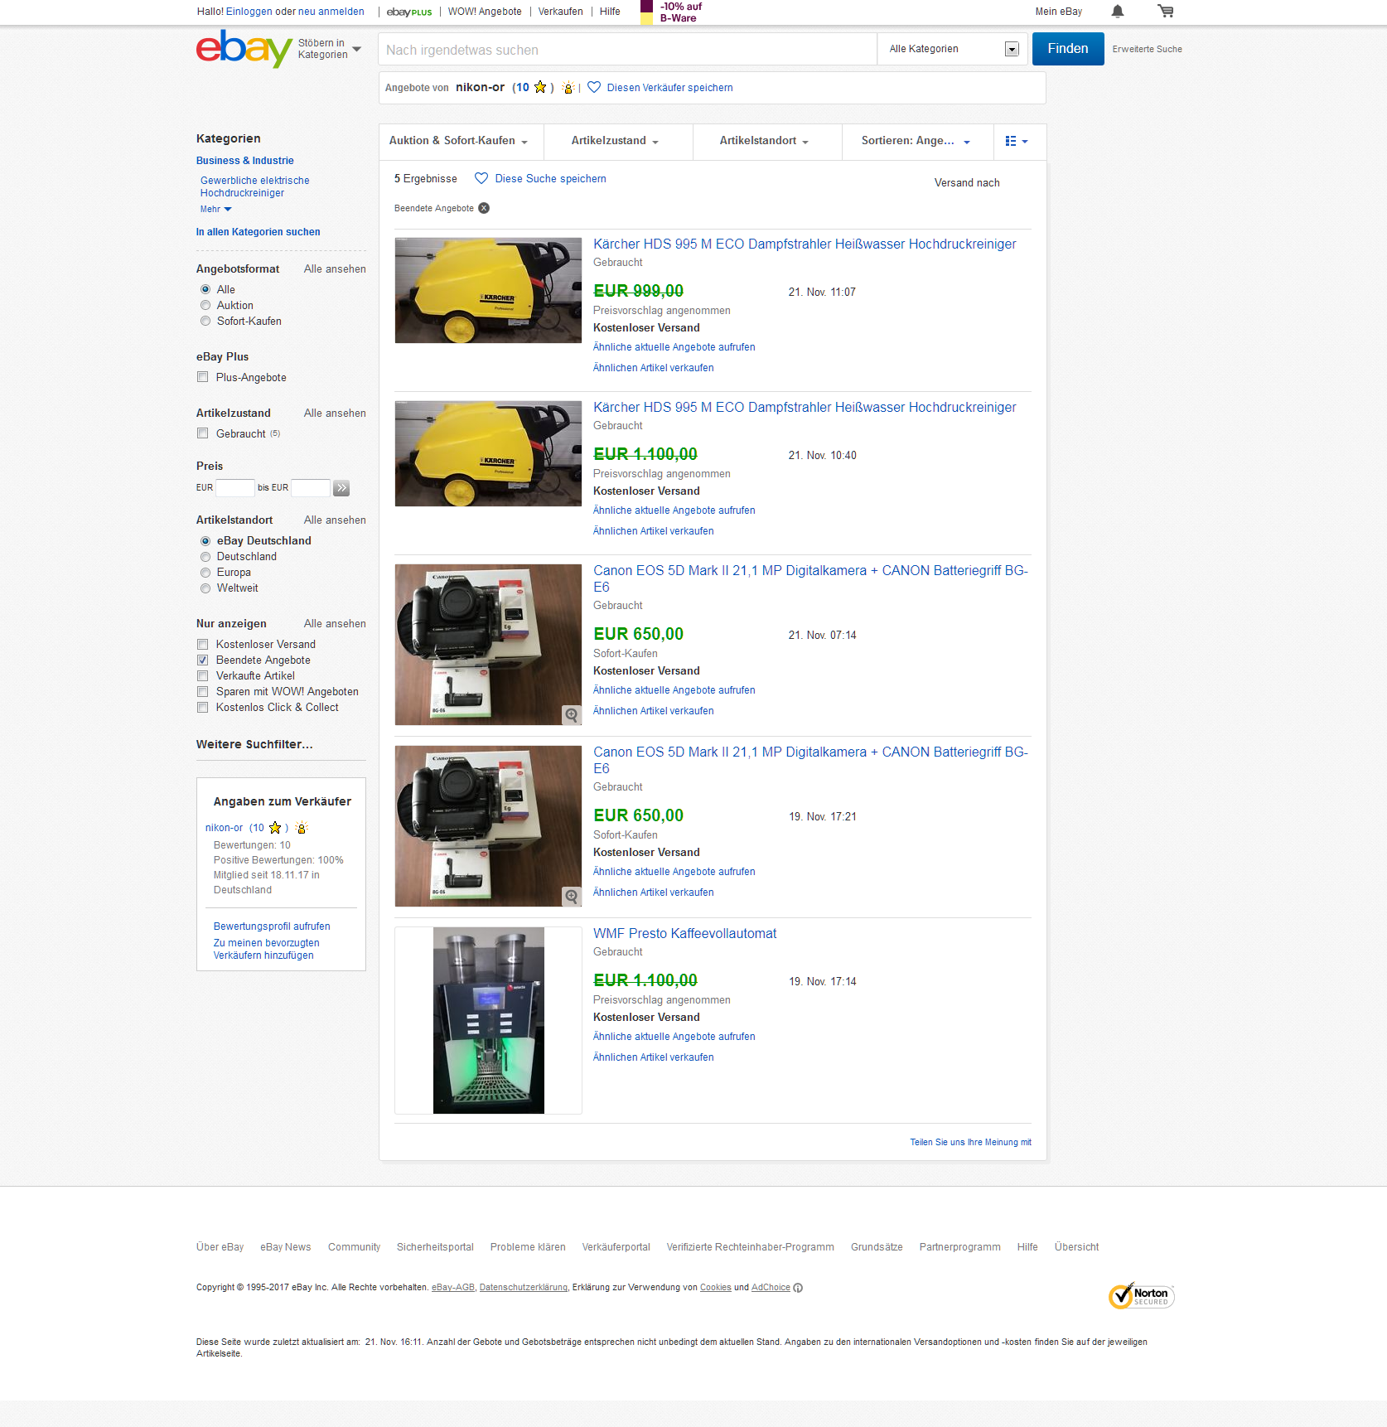
Task: Open the list view toggle icon
Action: (1017, 141)
